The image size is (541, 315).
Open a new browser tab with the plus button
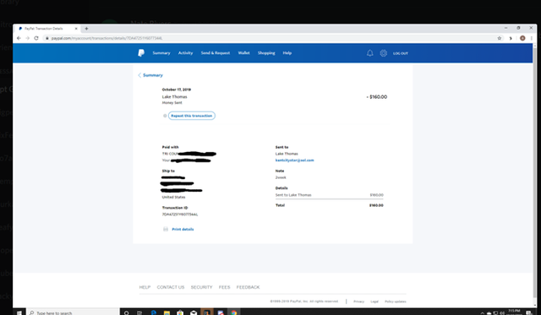(86, 29)
